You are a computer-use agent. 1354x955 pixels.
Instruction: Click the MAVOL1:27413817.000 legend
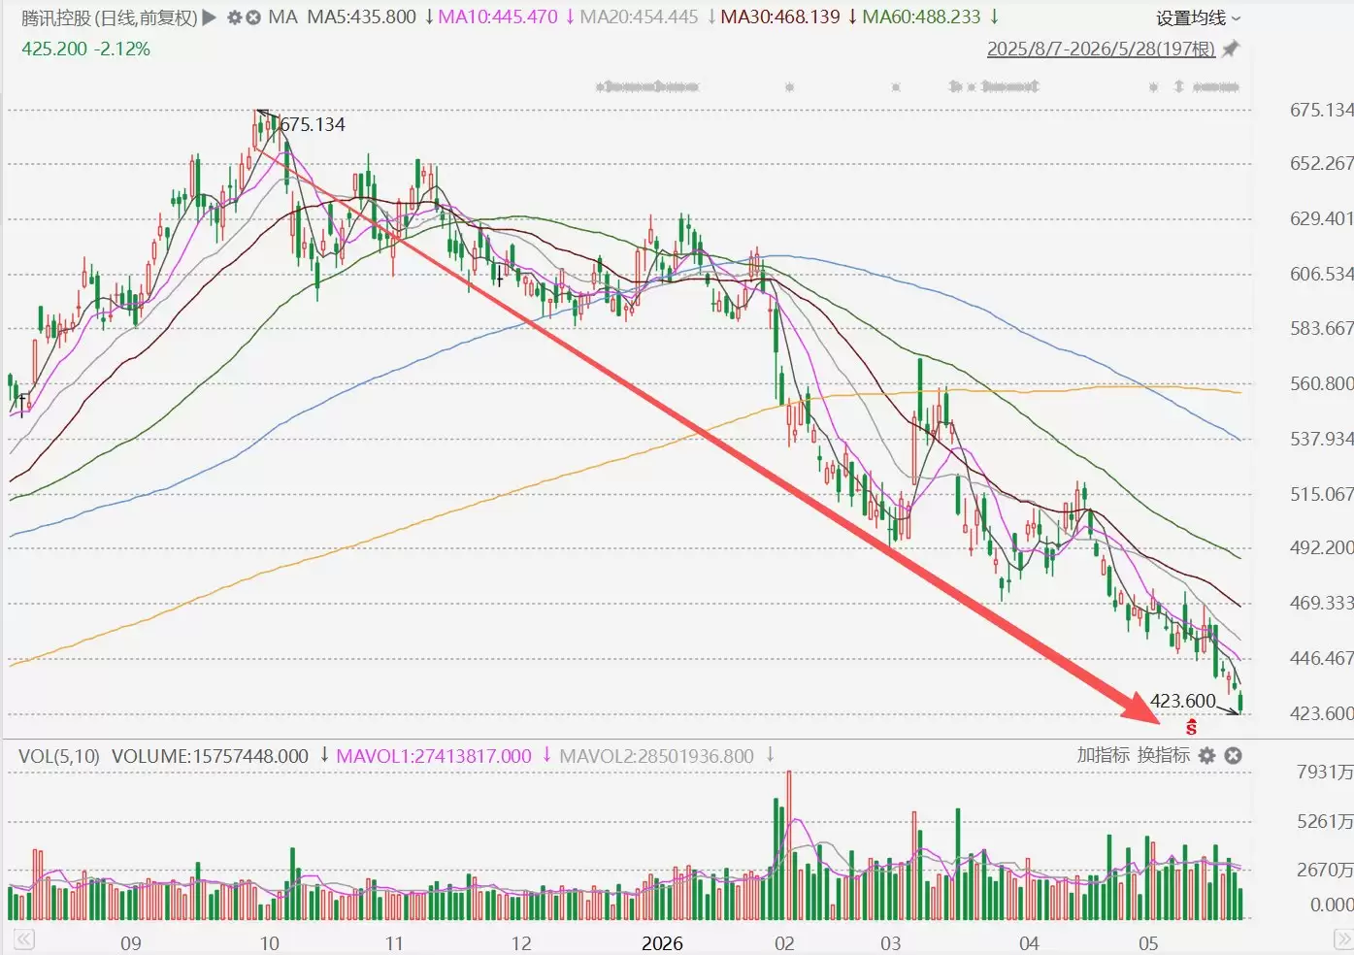point(434,756)
